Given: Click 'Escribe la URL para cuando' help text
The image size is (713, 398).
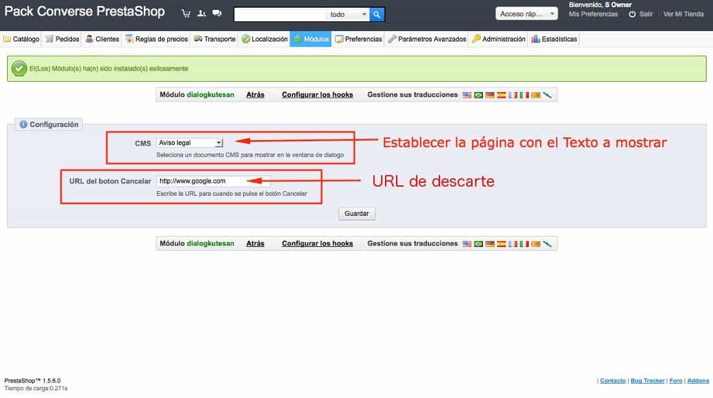Looking at the screenshot, I should pos(231,194).
